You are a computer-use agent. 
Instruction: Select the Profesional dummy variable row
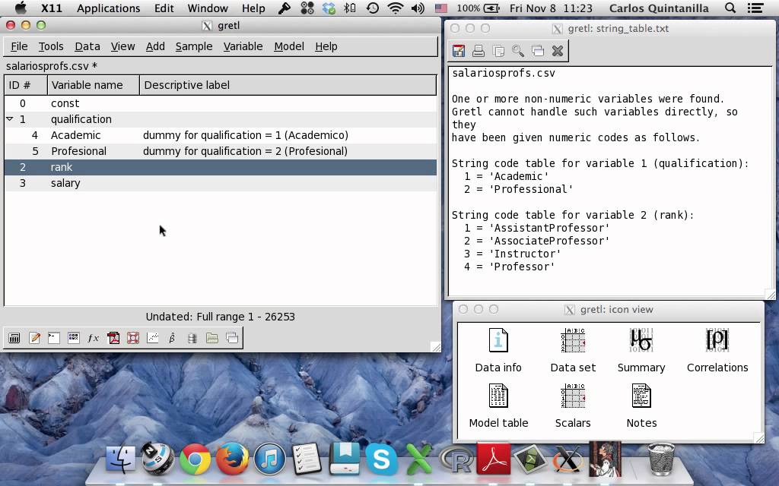(x=78, y=151)
